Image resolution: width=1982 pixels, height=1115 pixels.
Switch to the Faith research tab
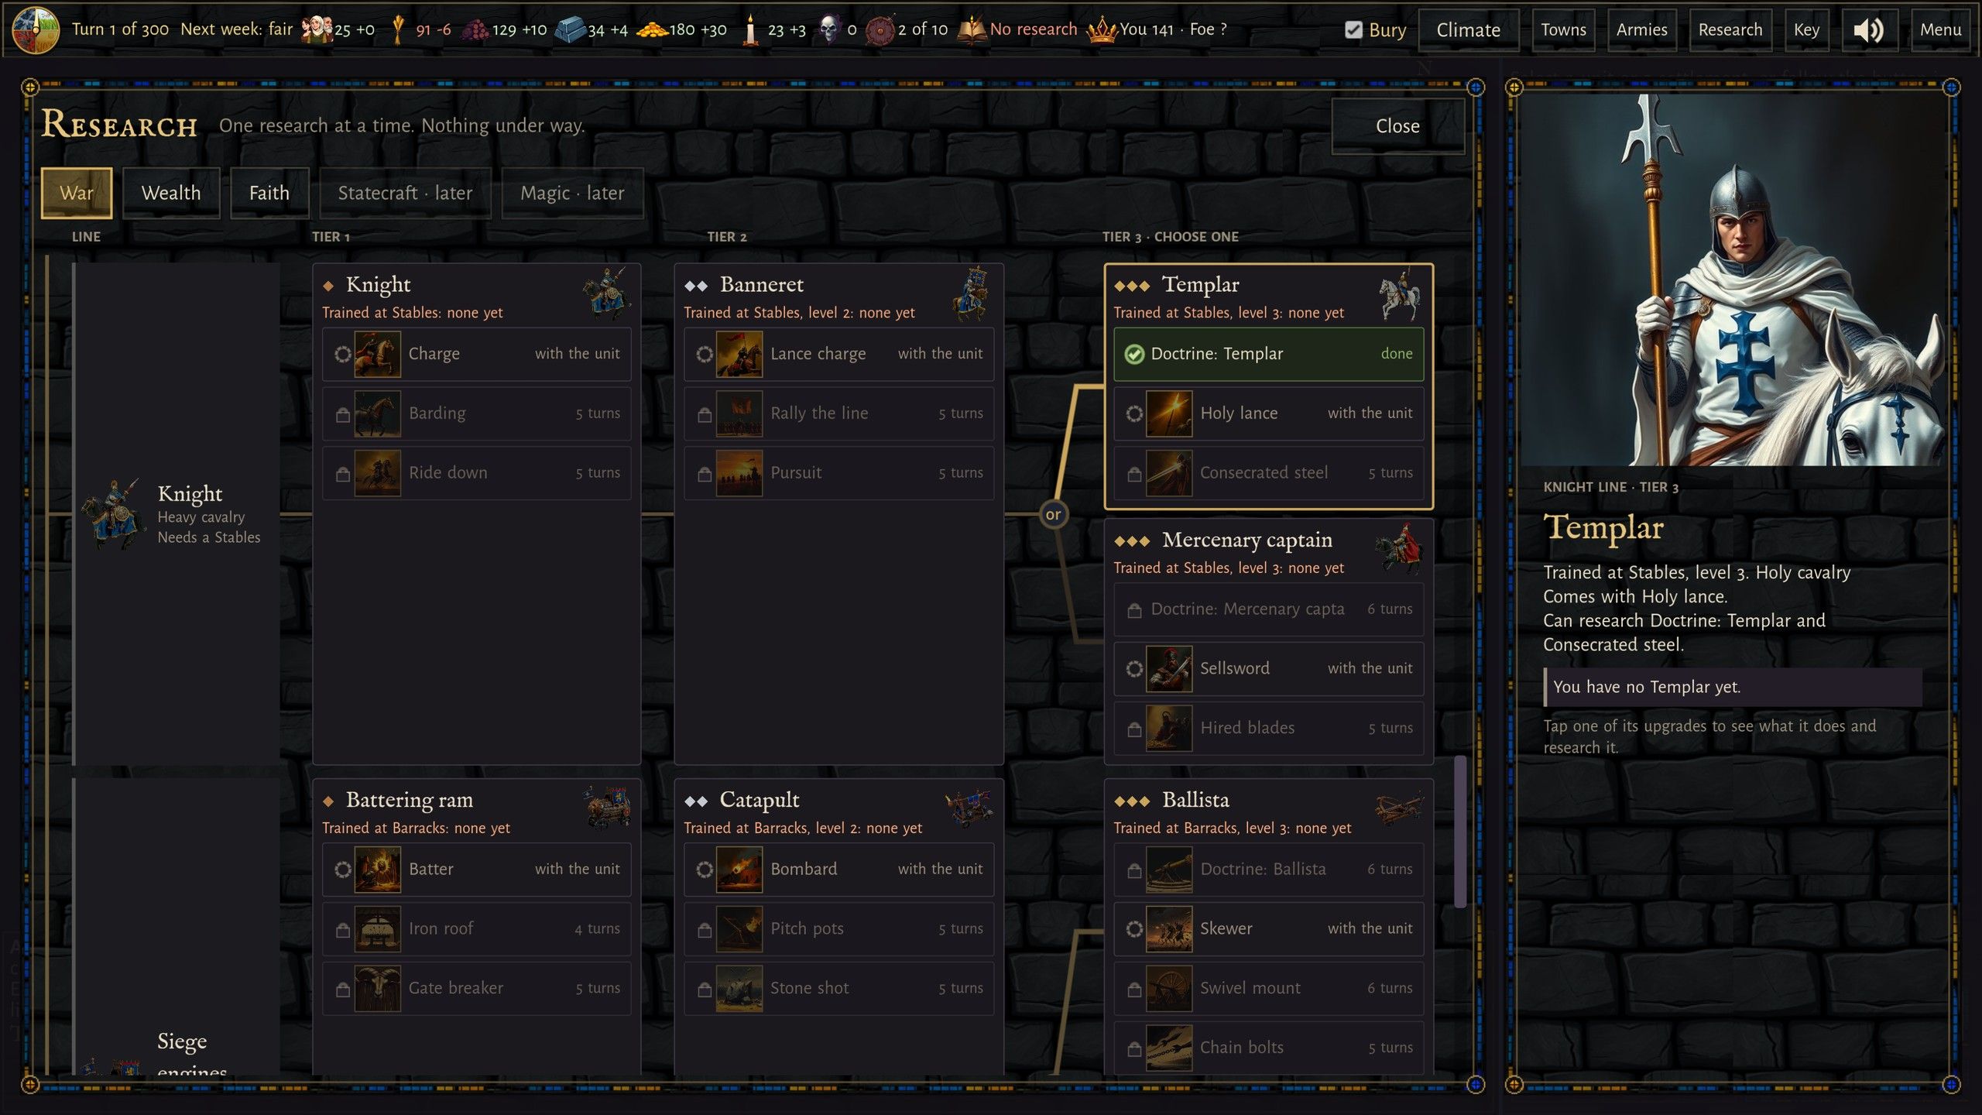(269, 193)
